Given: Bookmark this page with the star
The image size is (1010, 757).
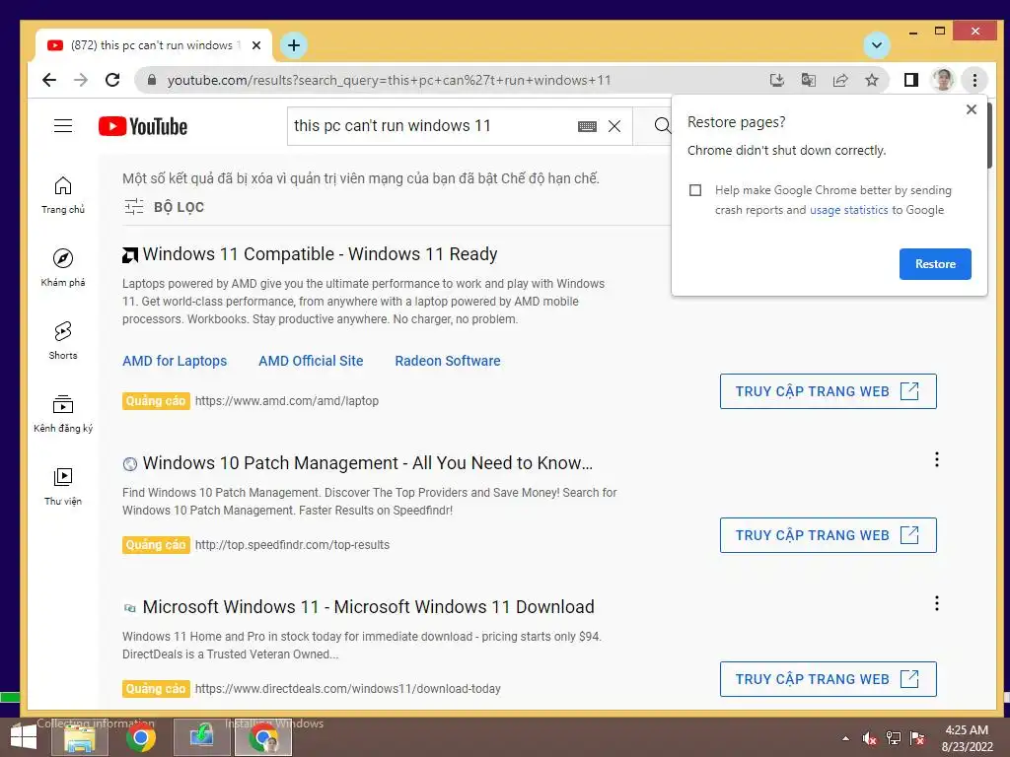Looking at the screenshot, I should 872,80.
